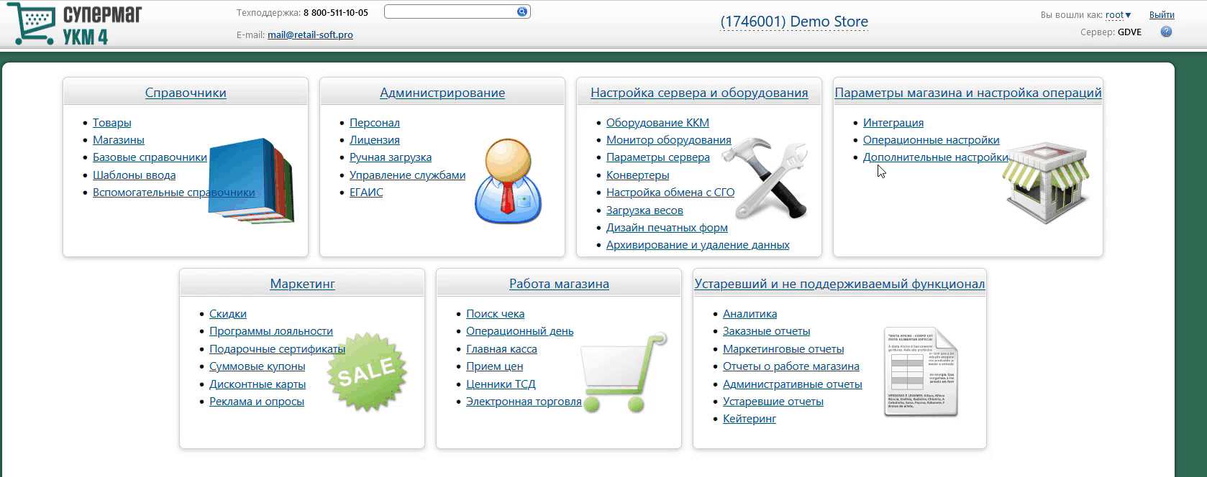The image size is (1207, 477).
Task: Open the Маркетинг section heading
Action: (x=302, y=284)
